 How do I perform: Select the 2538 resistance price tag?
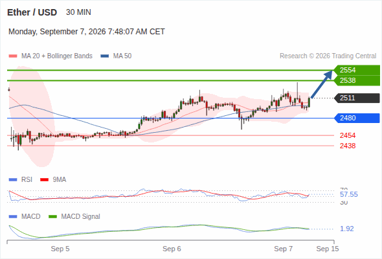(357, 81)
